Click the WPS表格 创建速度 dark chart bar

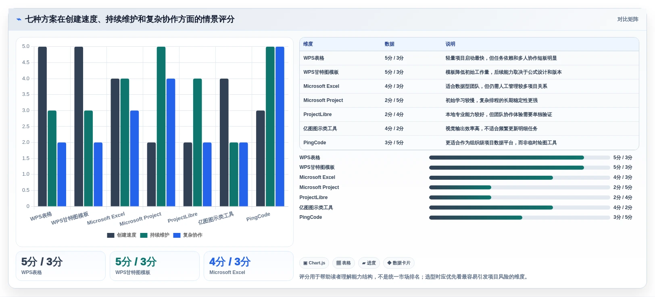pyautogui.click(x=42, y=127)
